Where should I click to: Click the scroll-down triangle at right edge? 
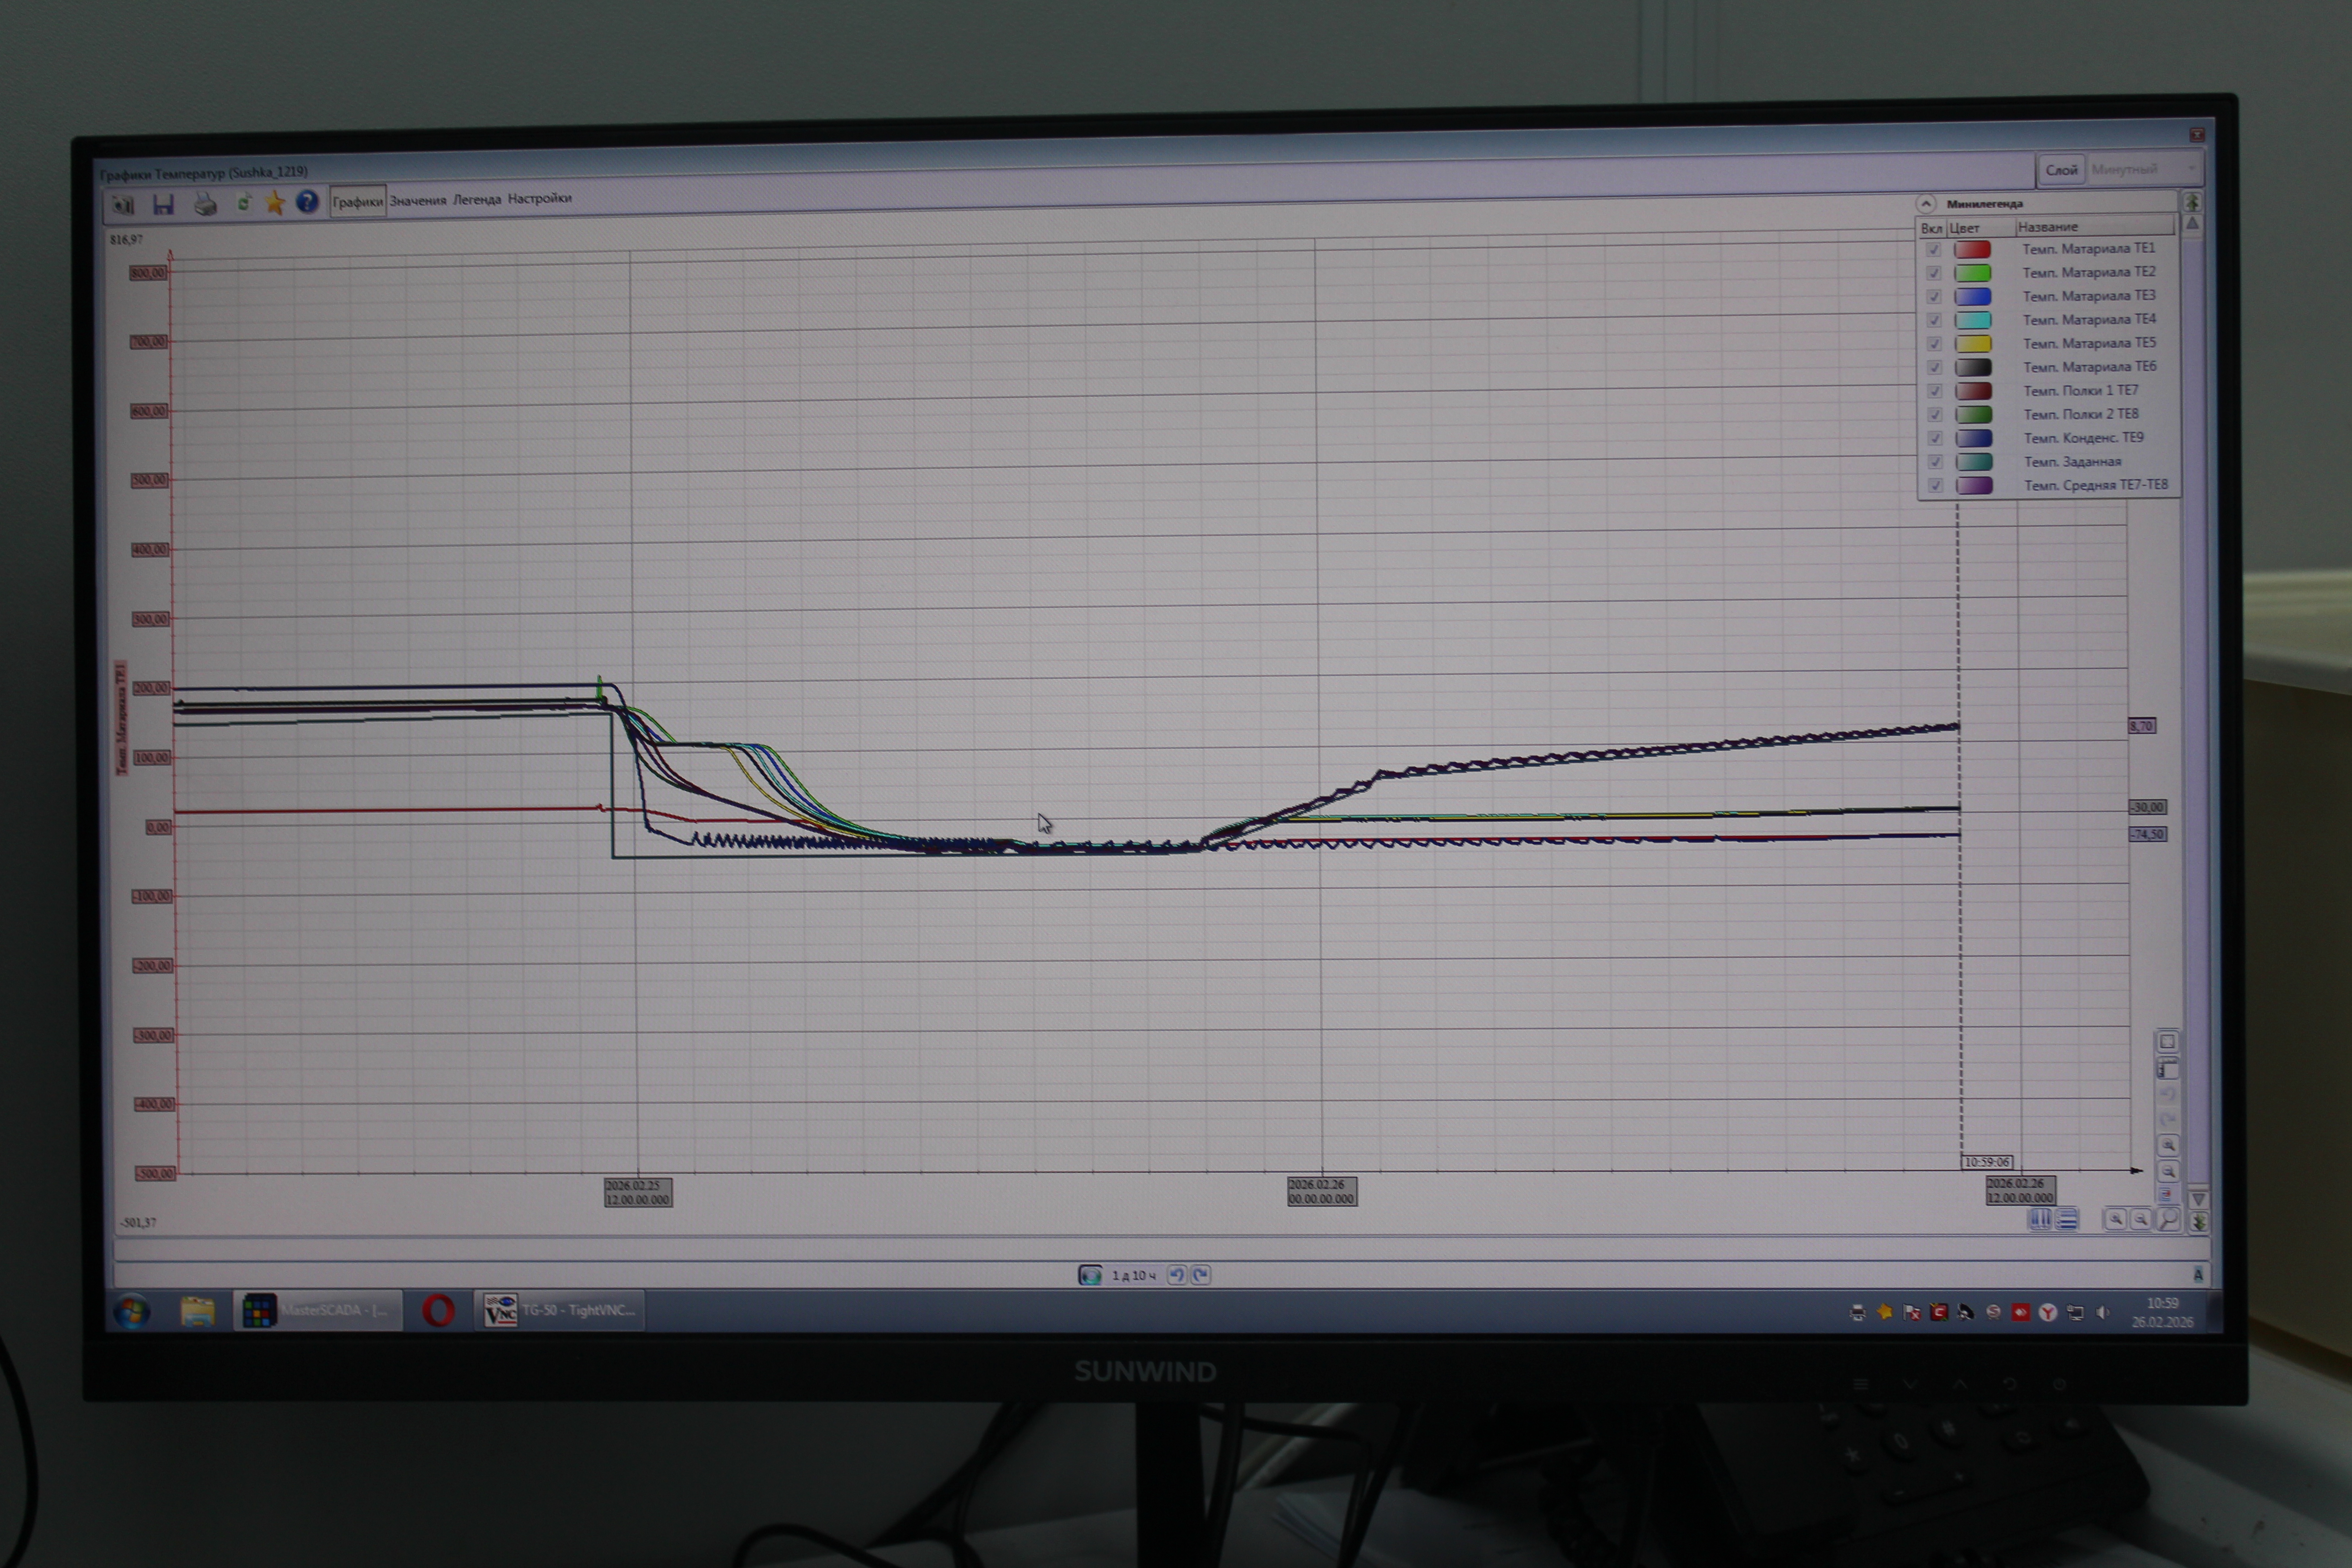2198,1199
